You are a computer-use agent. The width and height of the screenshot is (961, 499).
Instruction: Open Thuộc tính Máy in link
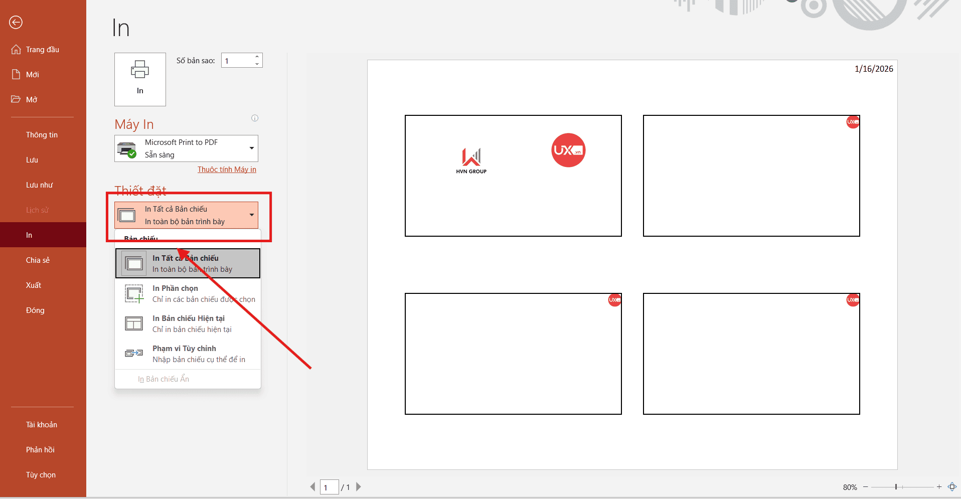pyautogui.click(x=227, y=170)
